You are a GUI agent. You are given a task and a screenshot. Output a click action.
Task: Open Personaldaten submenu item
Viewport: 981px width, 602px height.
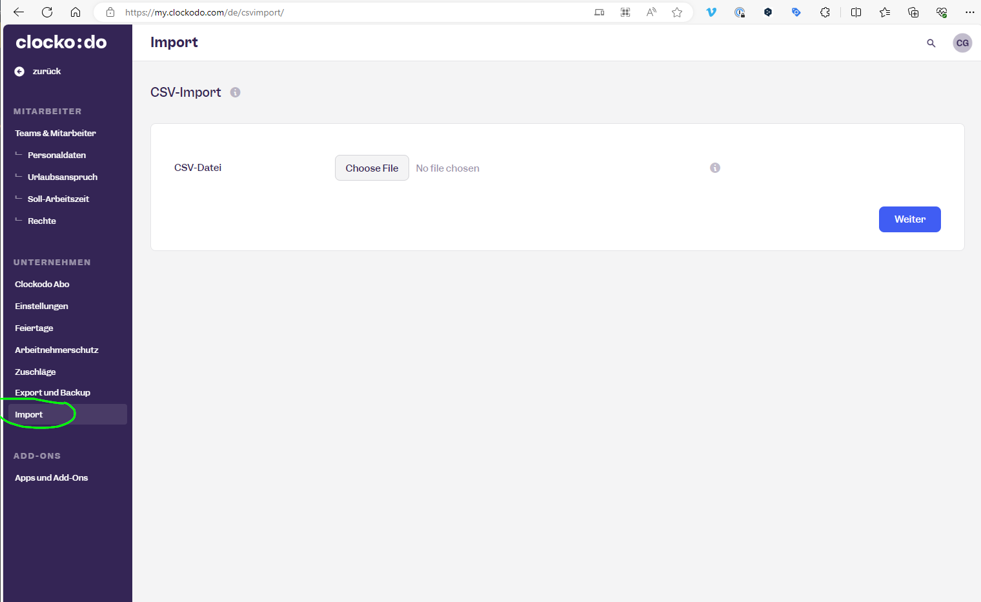[57, 155]
